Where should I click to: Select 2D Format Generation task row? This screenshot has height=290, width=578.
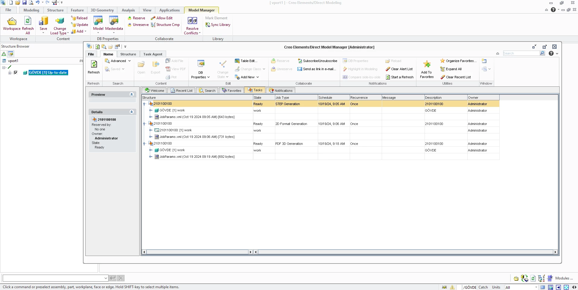[x=321, y=124]
